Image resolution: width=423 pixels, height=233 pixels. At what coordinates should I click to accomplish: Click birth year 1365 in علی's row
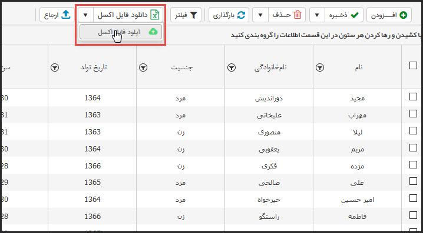tap(92, 183)
